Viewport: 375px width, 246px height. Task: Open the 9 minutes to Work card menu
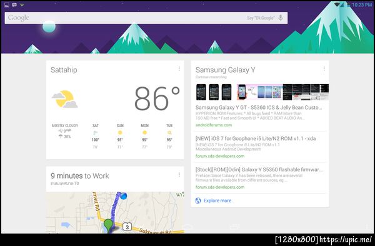point(179,175)
